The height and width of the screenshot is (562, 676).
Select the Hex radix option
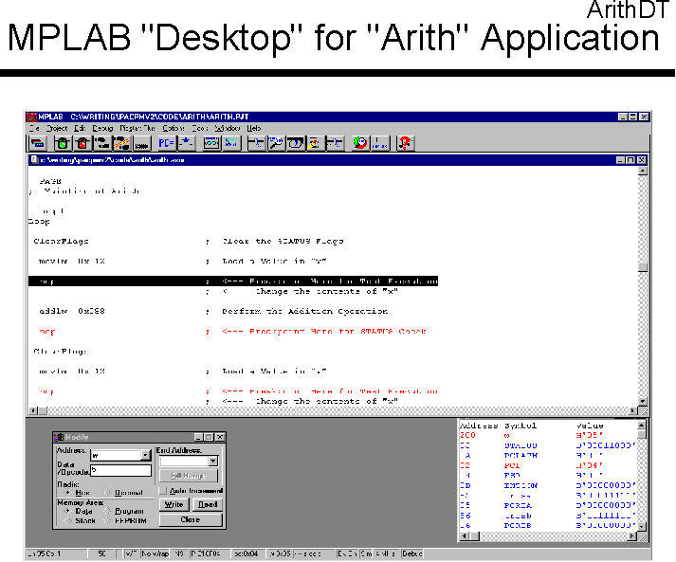coord(67,492)
